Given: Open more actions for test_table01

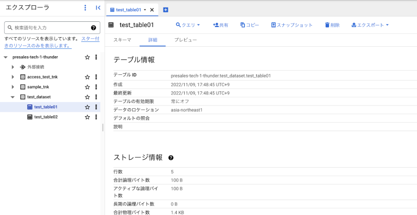Looking at the screenshot, I should (x=96, y=107).
